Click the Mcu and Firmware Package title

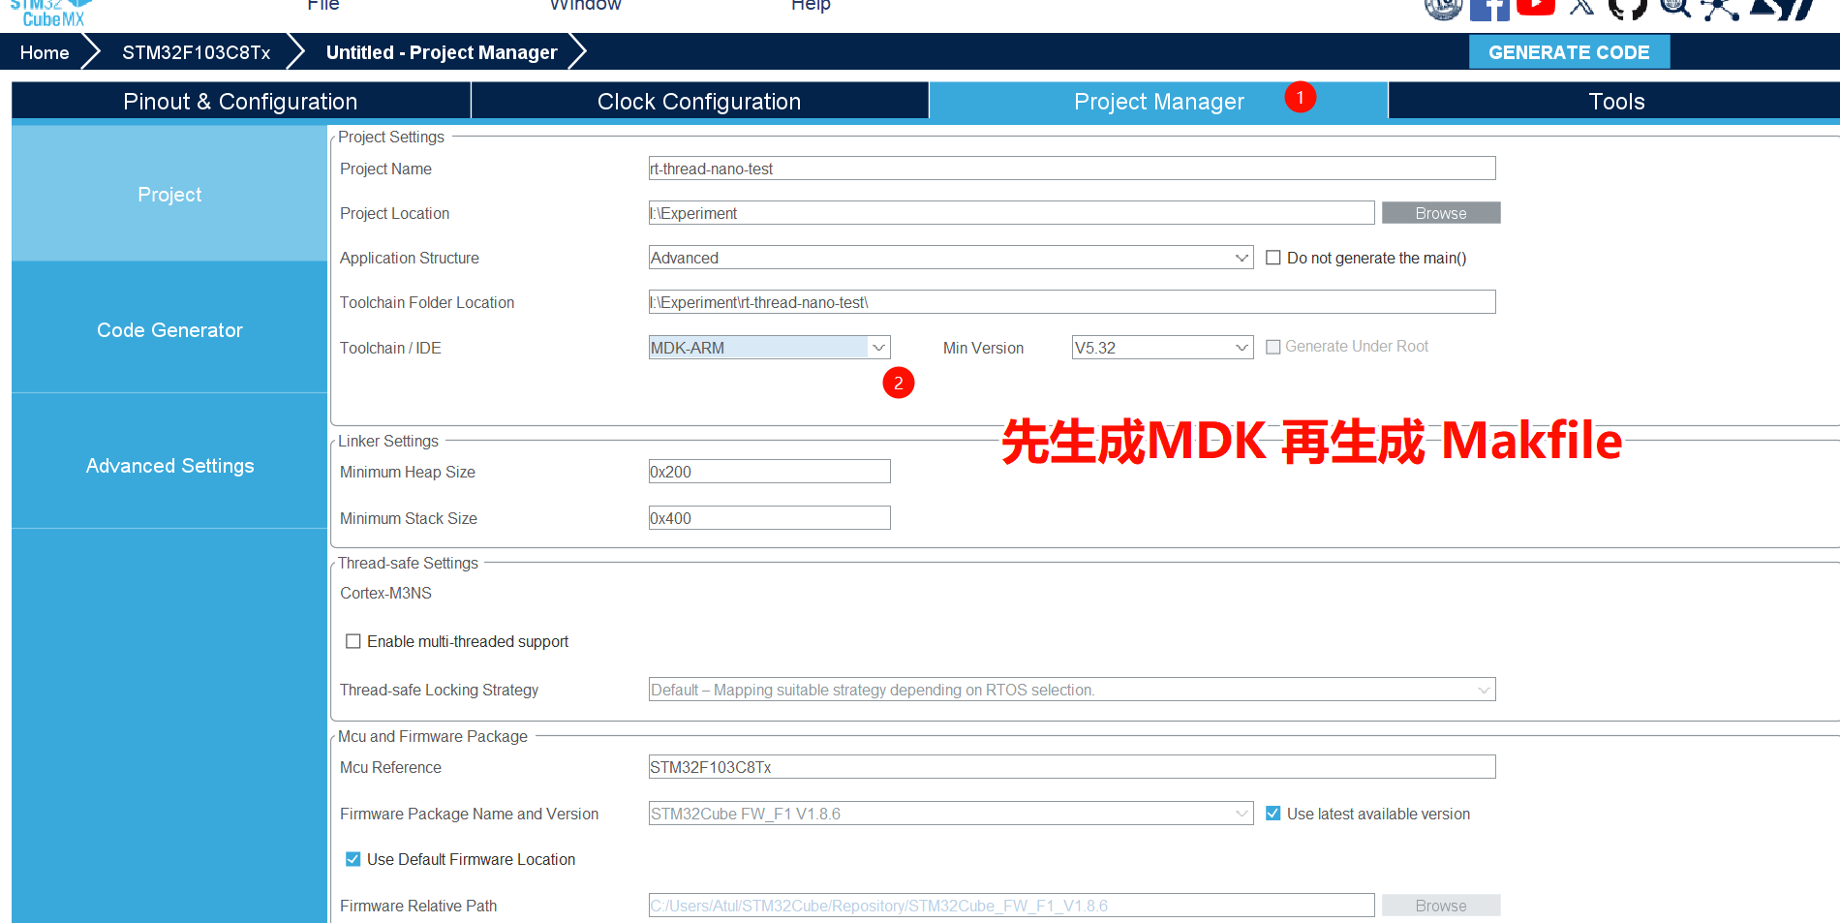click(433, 736)
